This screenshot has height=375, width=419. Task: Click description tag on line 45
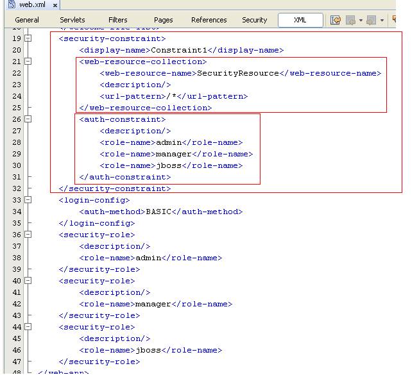coord(115,338)
